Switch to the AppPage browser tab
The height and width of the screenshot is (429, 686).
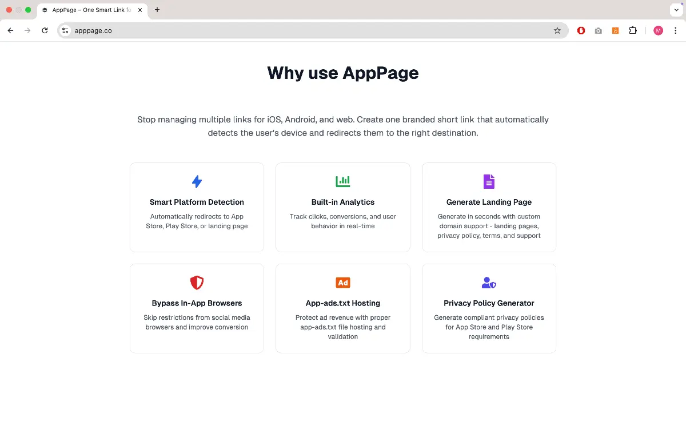click(x=91, y=10)
